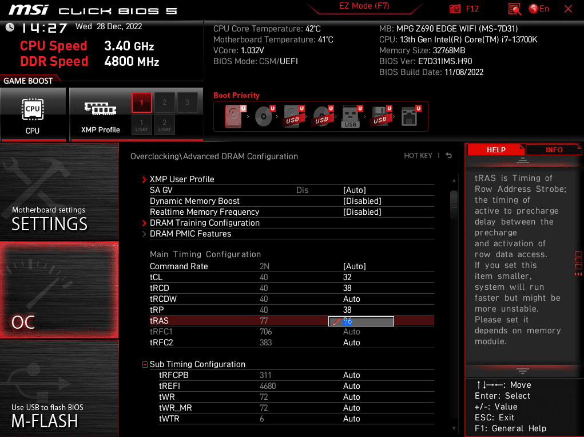Click the USB key boot device icon
The height and width of the screenshot is (437, 584).
click(351, 116)
